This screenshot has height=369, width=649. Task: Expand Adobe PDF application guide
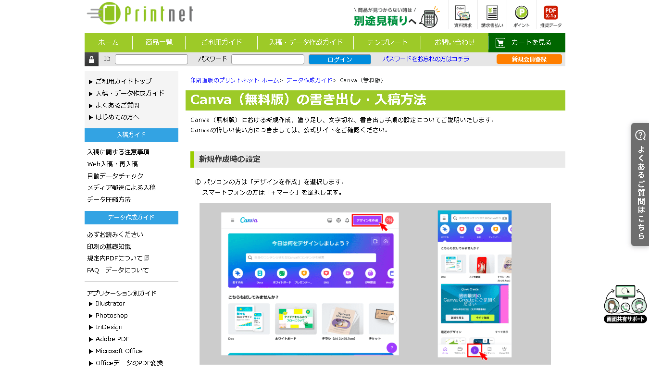[x=112, y=339]
